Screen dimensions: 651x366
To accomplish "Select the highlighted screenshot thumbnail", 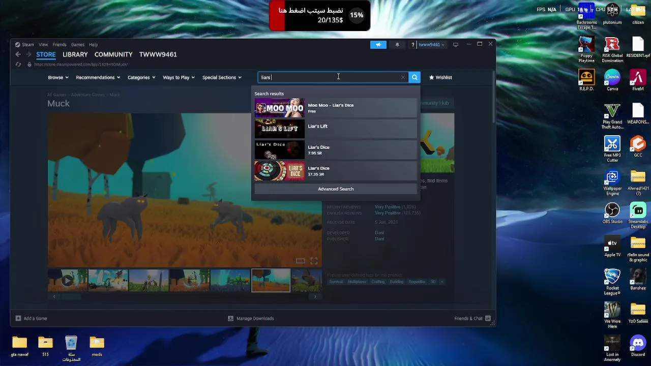I will coord(271,281).
